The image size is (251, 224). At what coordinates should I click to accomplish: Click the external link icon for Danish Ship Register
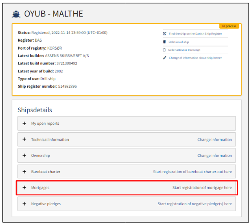click(165, 34)
